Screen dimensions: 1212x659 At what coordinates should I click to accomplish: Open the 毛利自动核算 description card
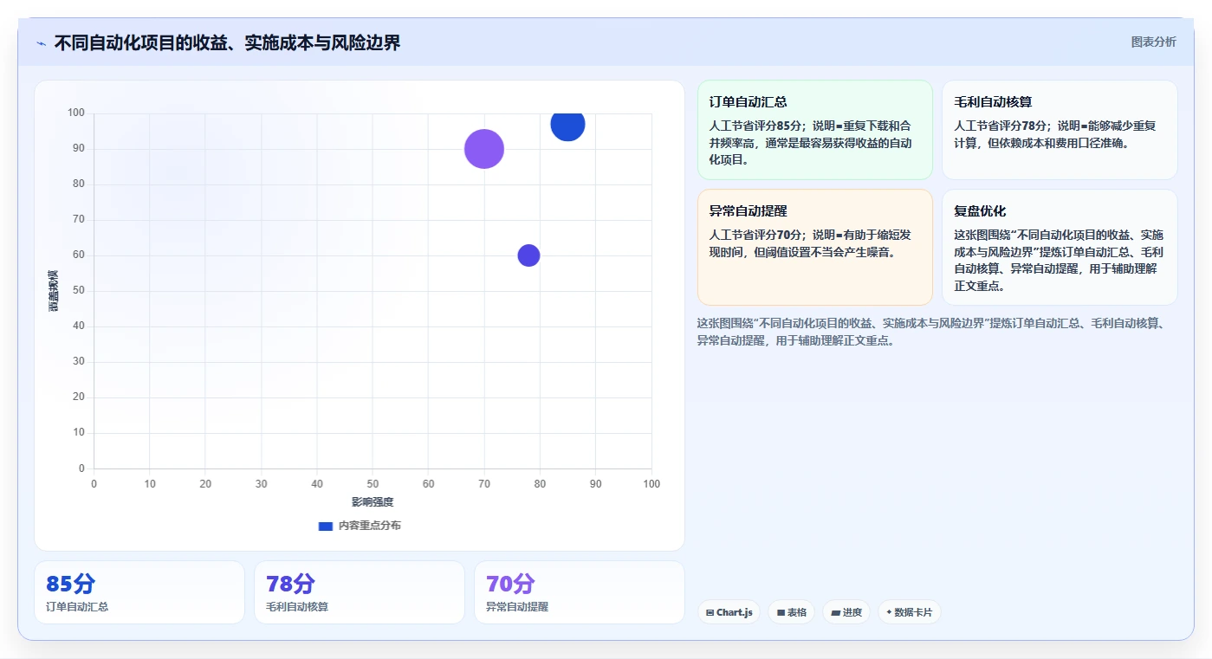1060,130
